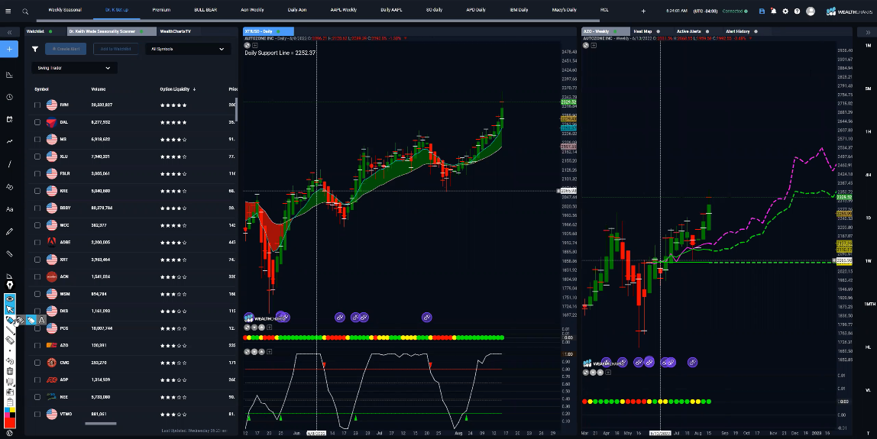
Task: Open the notifications bell
Action: (774, 11)
